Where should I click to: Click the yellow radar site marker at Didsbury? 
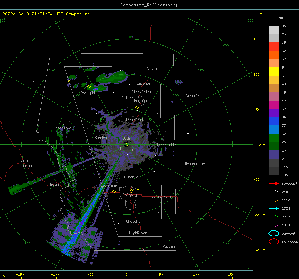[x=127, y=144]
